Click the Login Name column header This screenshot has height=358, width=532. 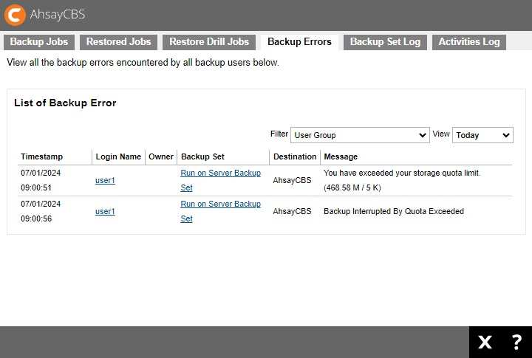click(118, 156)
